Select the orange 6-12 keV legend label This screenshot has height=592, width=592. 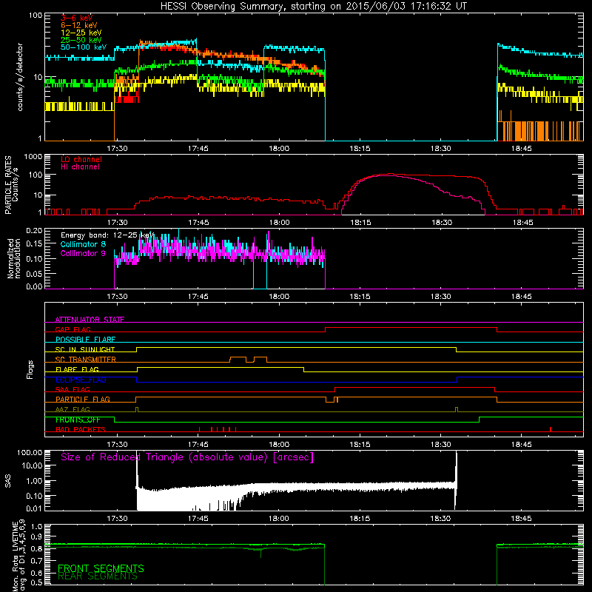tap(79, 25)
